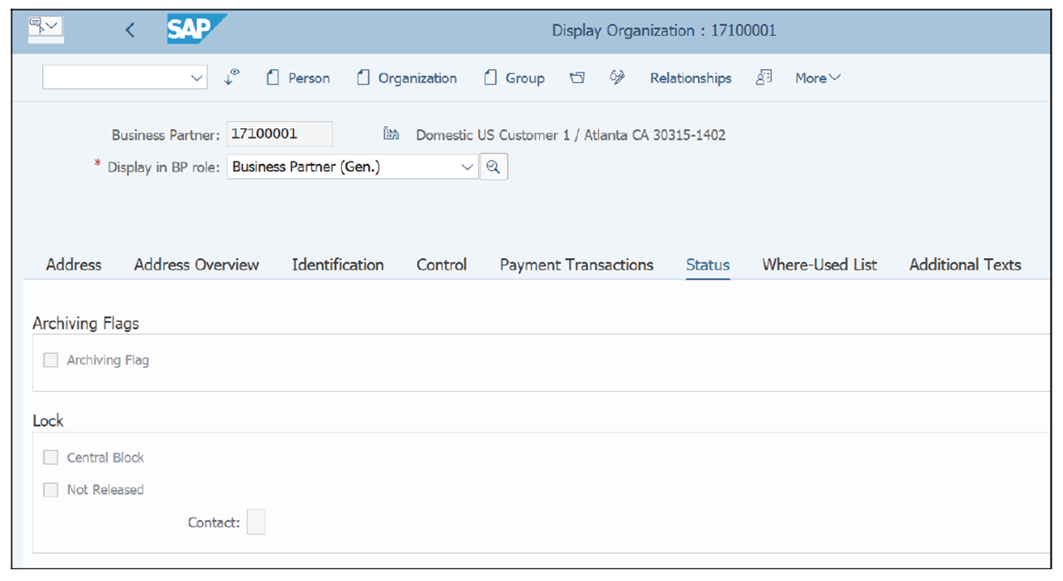Click the address preview icon beside Business Partner number
Screen dimensions: 1063x581
tap(391, 133)
